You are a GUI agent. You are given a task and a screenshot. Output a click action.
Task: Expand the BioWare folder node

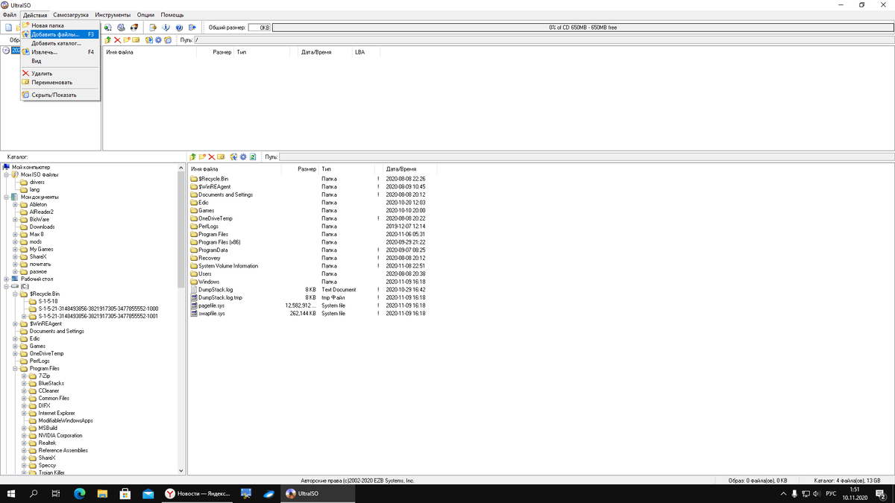15,219
